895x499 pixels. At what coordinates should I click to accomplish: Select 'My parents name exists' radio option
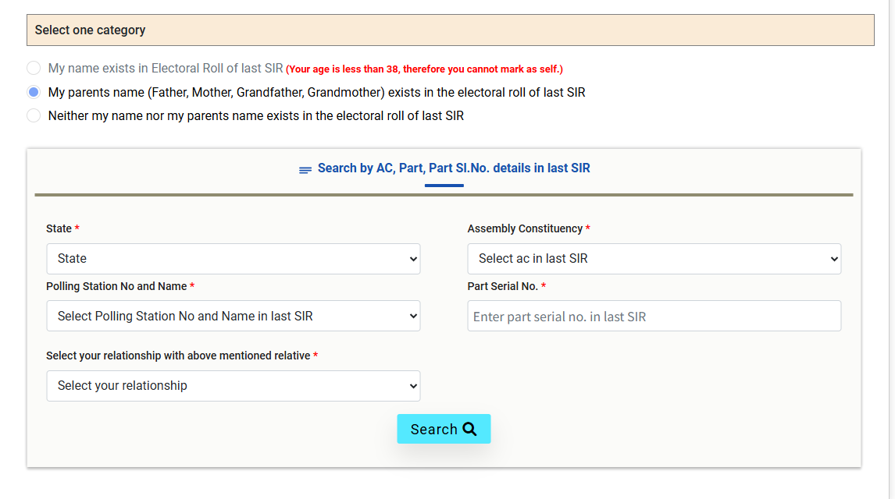[34, 92]
